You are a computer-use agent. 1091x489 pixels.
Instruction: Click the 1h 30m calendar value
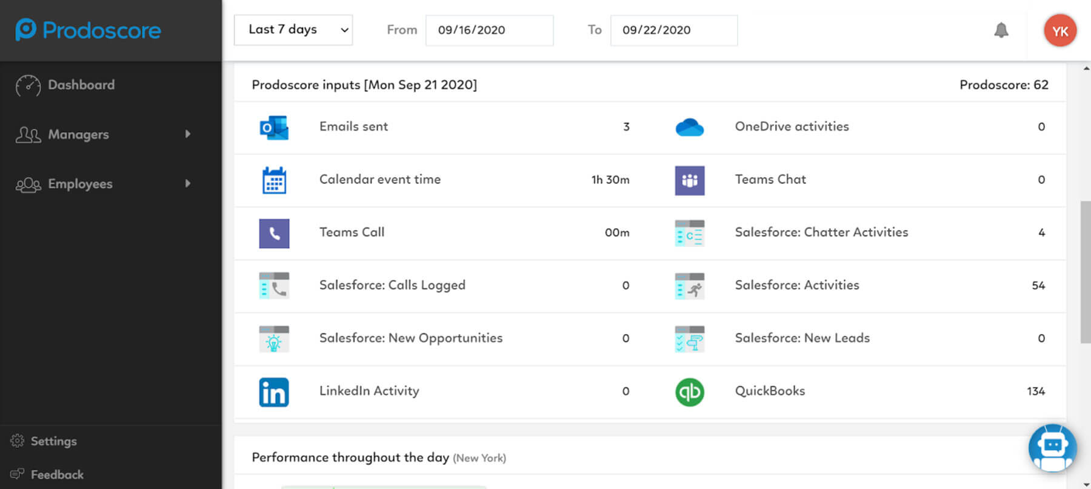(x=610, y=180)
